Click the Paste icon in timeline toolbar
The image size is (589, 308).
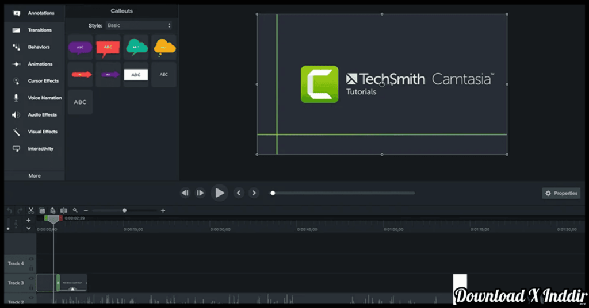[x=53, y=210]
